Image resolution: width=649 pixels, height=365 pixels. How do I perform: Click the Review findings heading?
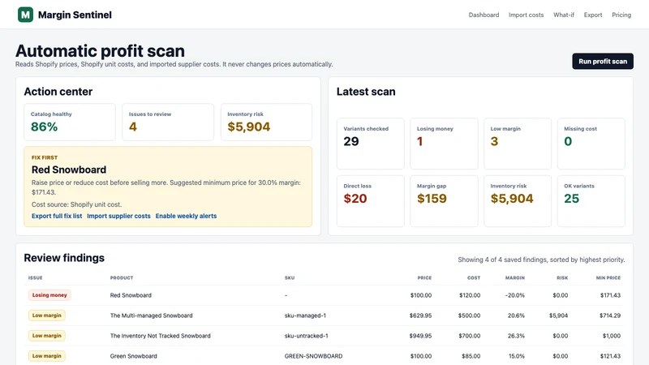tap(64, 258)
